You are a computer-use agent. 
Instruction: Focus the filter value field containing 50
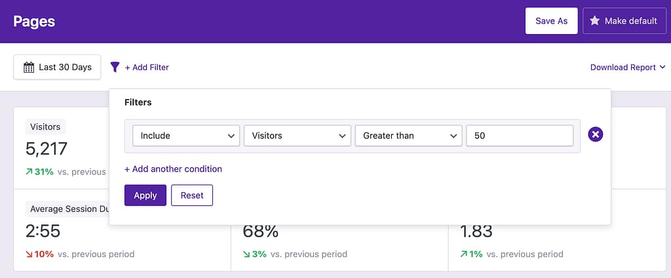pyautogui.click(x=520, y=136)
